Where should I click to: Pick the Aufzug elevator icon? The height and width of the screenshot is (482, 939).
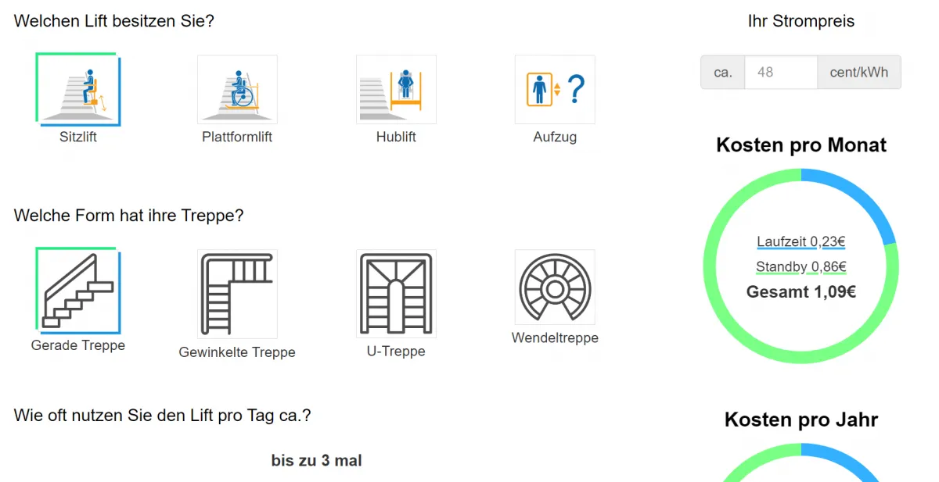(x=555, y=89)
